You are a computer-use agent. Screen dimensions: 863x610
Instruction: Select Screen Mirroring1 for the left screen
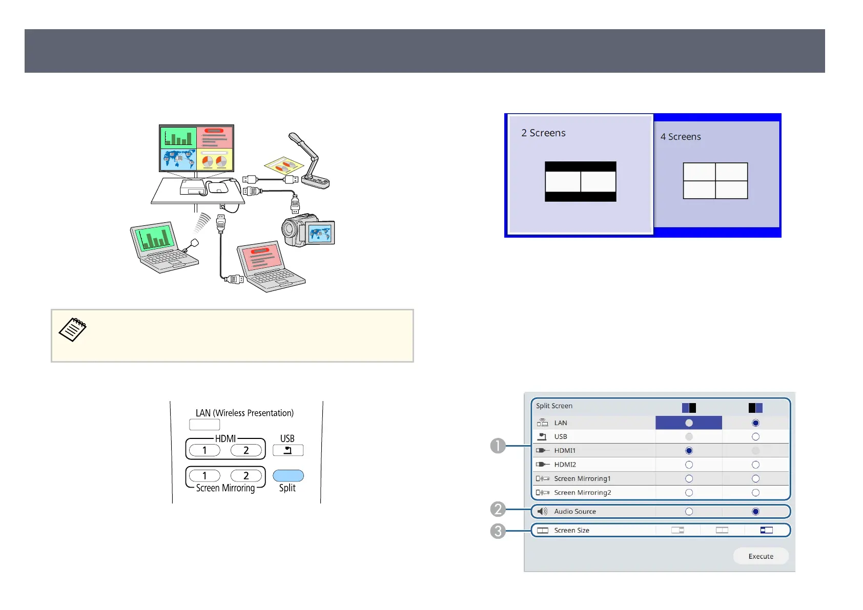[689, 478]
